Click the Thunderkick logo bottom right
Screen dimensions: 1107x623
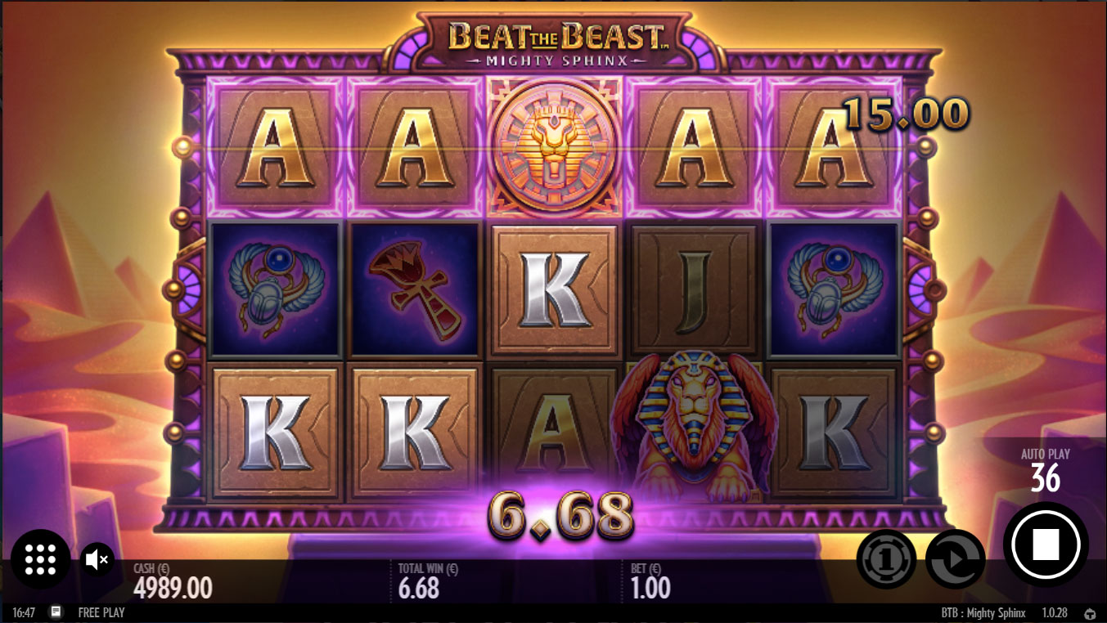[1090, 612]
